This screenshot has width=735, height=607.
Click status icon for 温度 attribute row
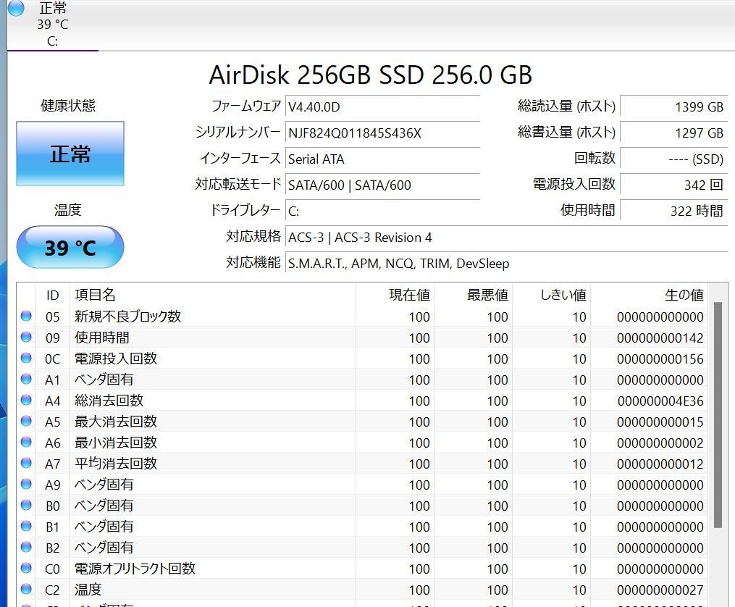click(27, 589)
